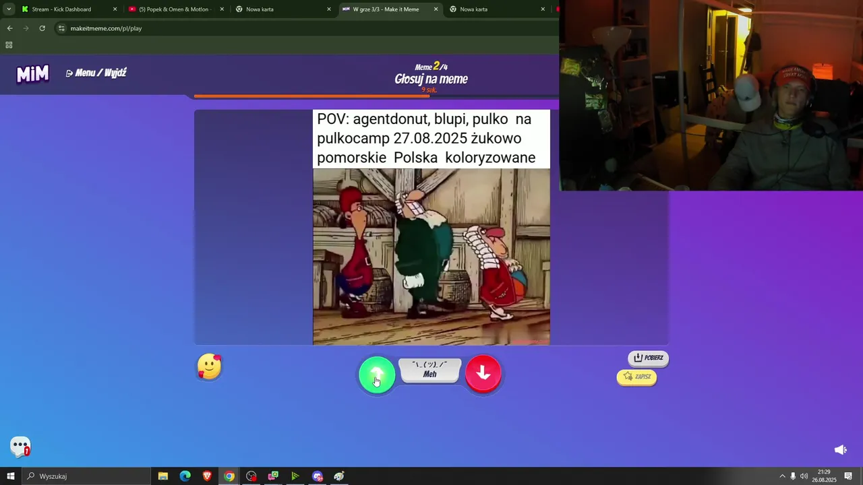The image size is (863, 485).
Task: Open the emoji reaction picker
Action: coord(209,367)
